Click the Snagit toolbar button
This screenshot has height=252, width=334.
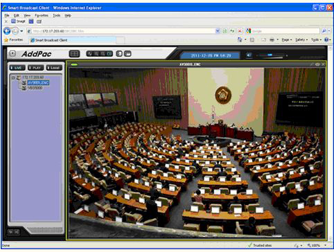[x=18, y=21]
